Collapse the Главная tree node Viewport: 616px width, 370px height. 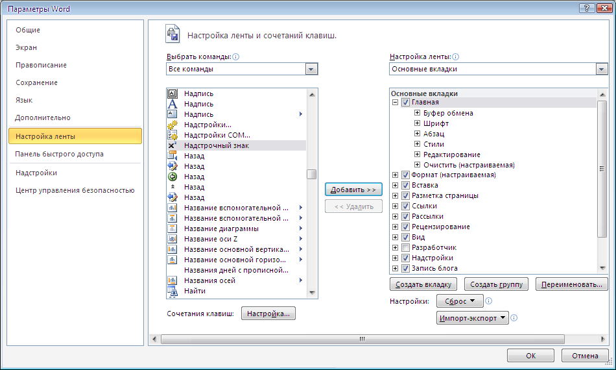click(x=396, y=102)
